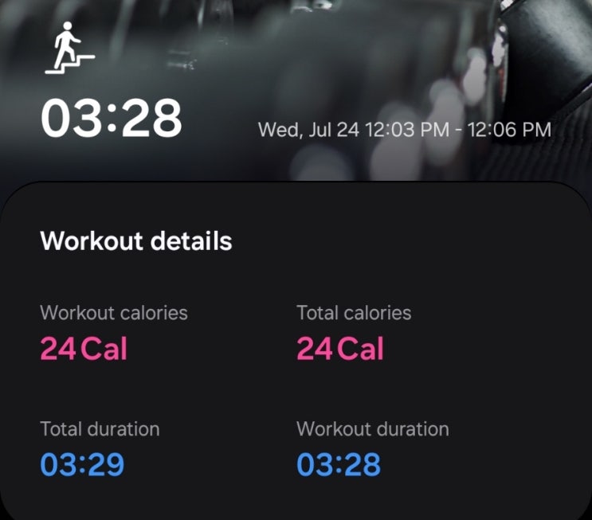Viewport: 592px width, 520px height.
Task: Select the blue 03:28 duration value
Action: pos(339,464)
